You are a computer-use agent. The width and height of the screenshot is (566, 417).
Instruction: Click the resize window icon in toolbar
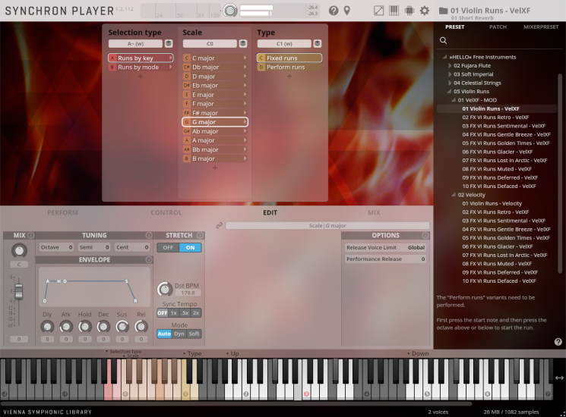pyautogui.click(x=379, y=11)
